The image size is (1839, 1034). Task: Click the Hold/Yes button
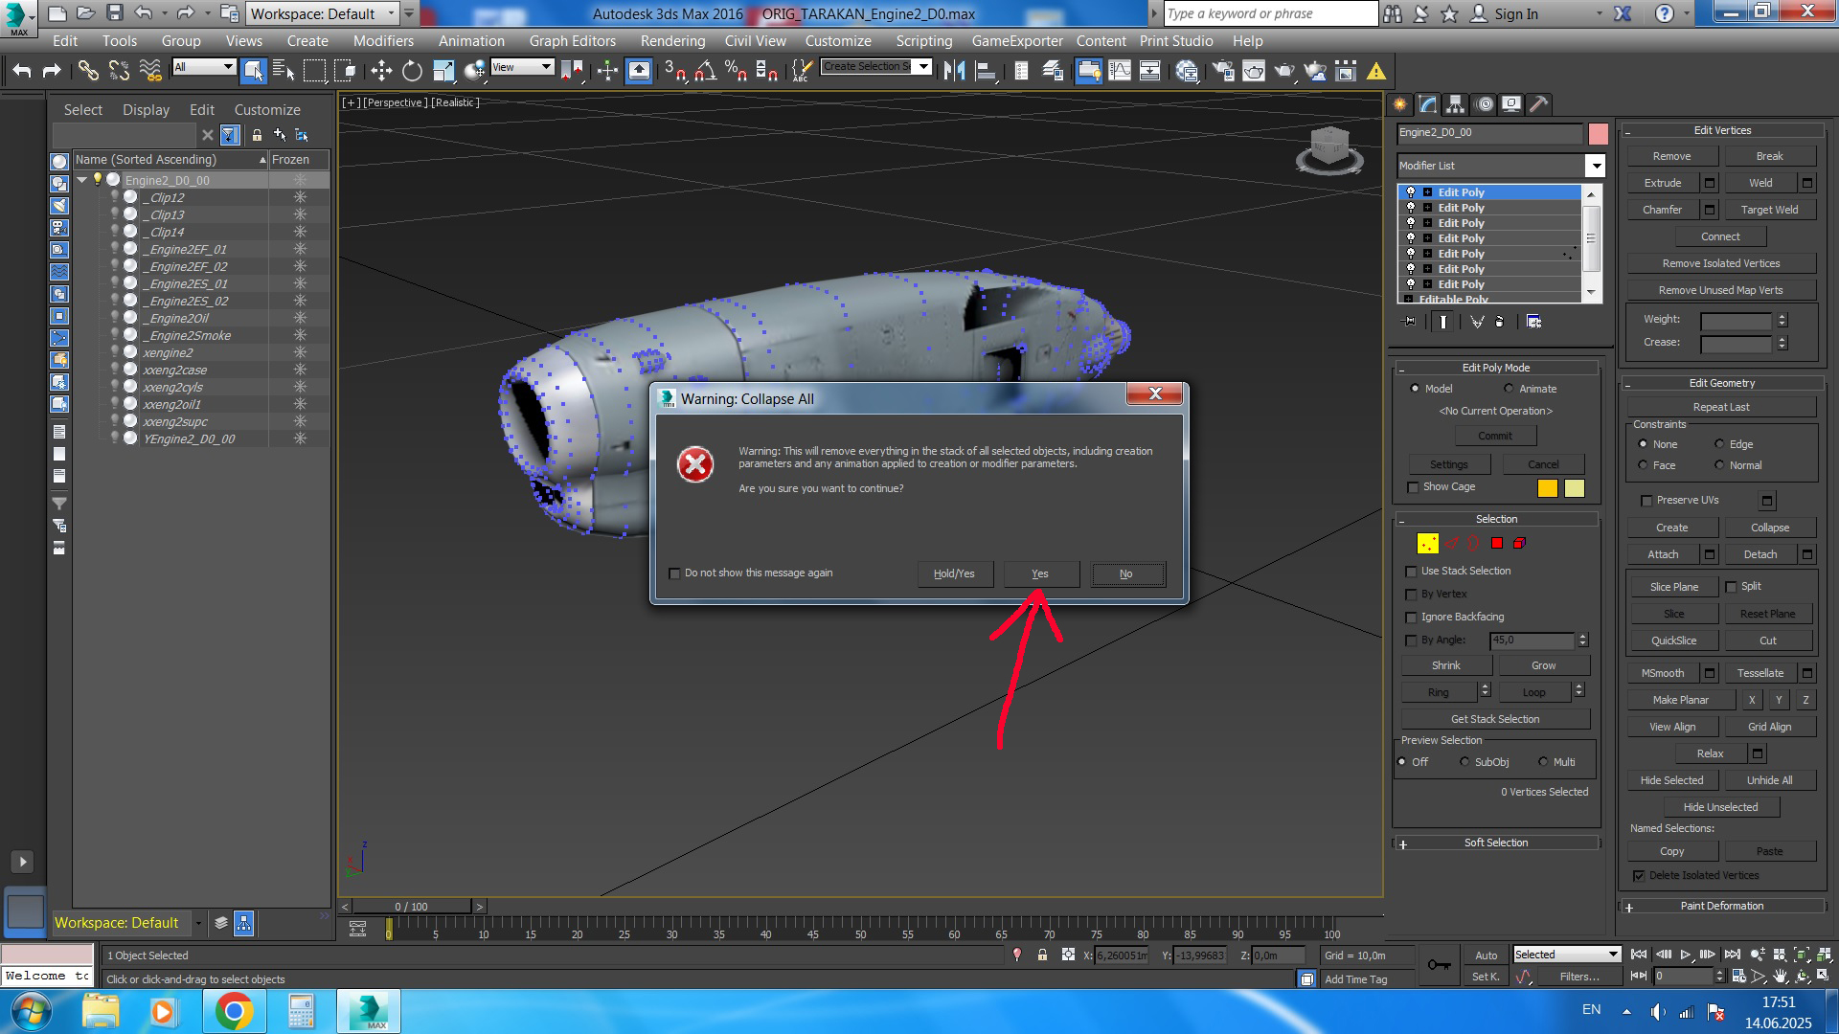pyautogui.click(x=954, y=573)
